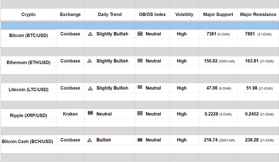The width and height of the screenshot is (279, 162).
Task: Click Litecoin's OB/OS neutral bars icon
Action: click(140, 88)
